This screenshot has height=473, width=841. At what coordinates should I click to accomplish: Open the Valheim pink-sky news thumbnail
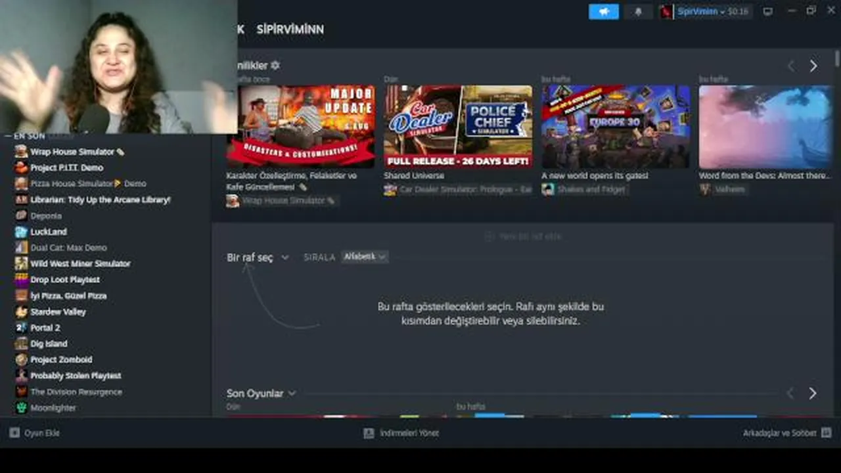click(765, 126)
